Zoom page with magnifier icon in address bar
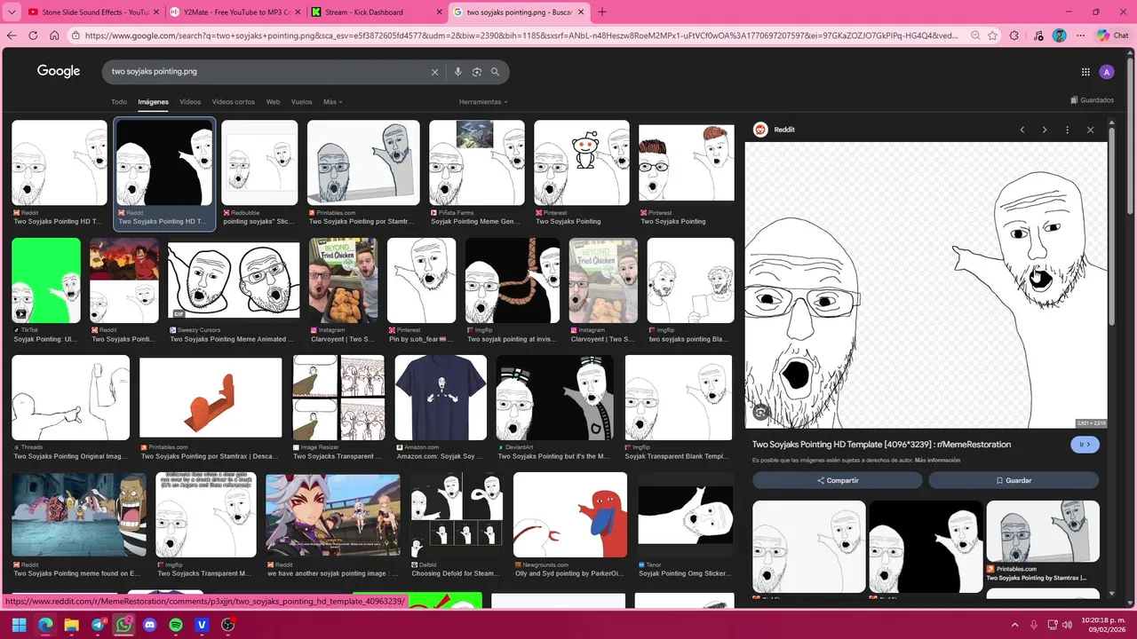The height and width of the screenshot is (639, 1137). point(975,35)
